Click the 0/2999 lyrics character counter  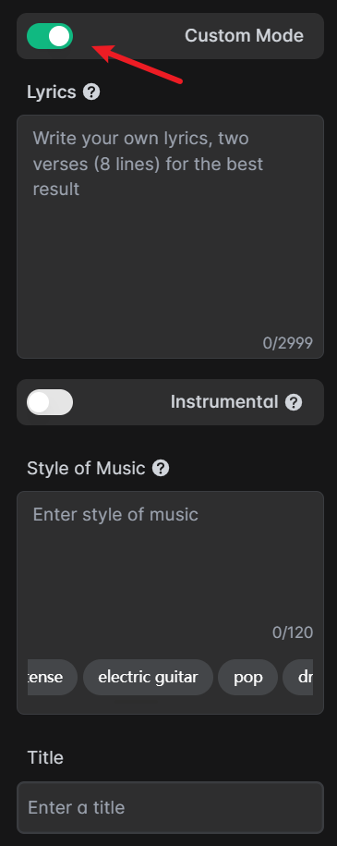coord(287,343)
